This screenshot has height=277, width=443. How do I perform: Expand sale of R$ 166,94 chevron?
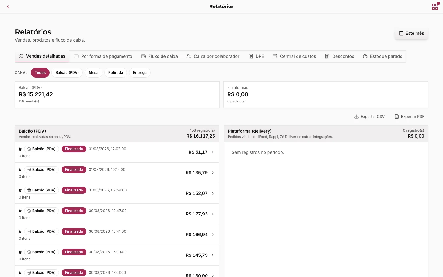213,235
